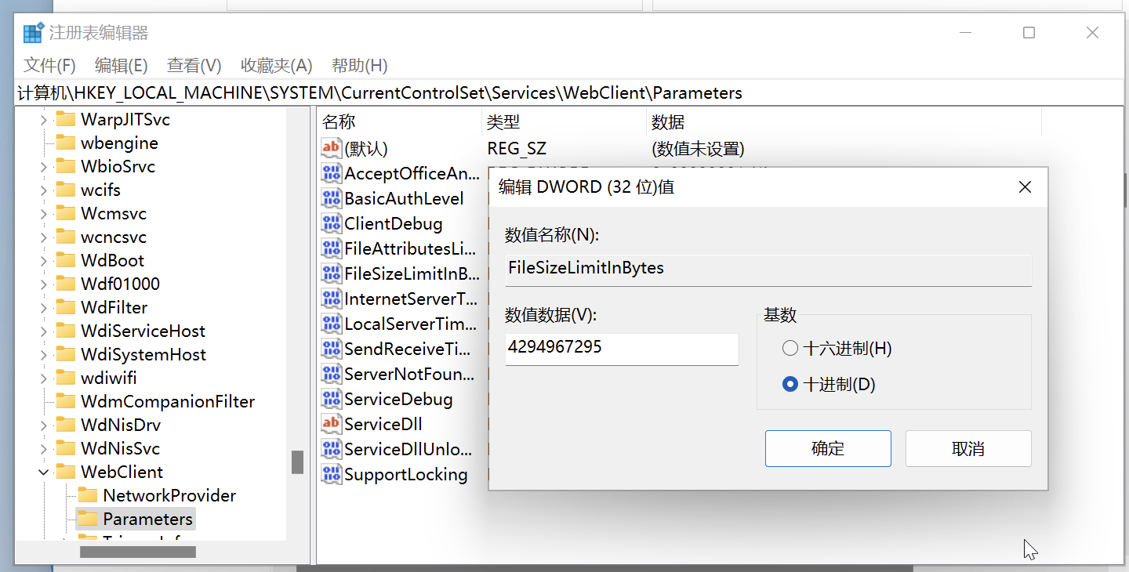
Task: Click the SupportLocking DWORD icon
Action: click(331, 474)
